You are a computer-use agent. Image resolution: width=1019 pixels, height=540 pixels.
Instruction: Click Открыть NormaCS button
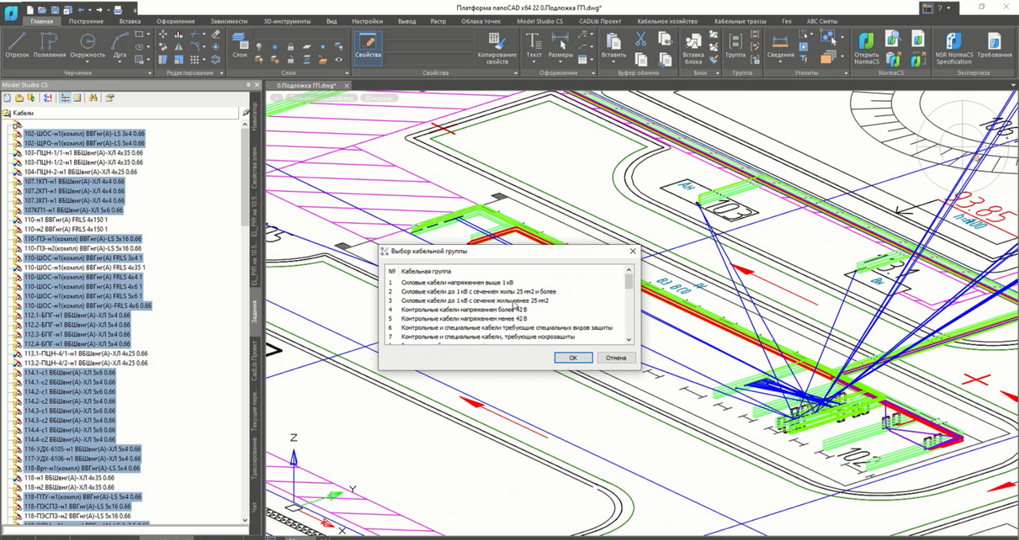click(866, 48)
